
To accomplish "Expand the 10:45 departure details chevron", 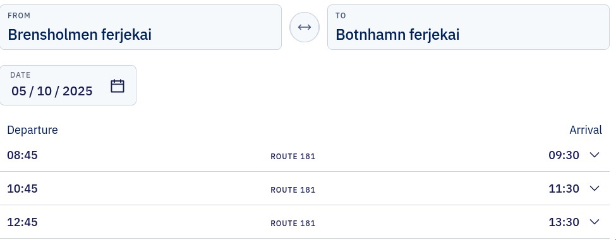I will [595, 189].
